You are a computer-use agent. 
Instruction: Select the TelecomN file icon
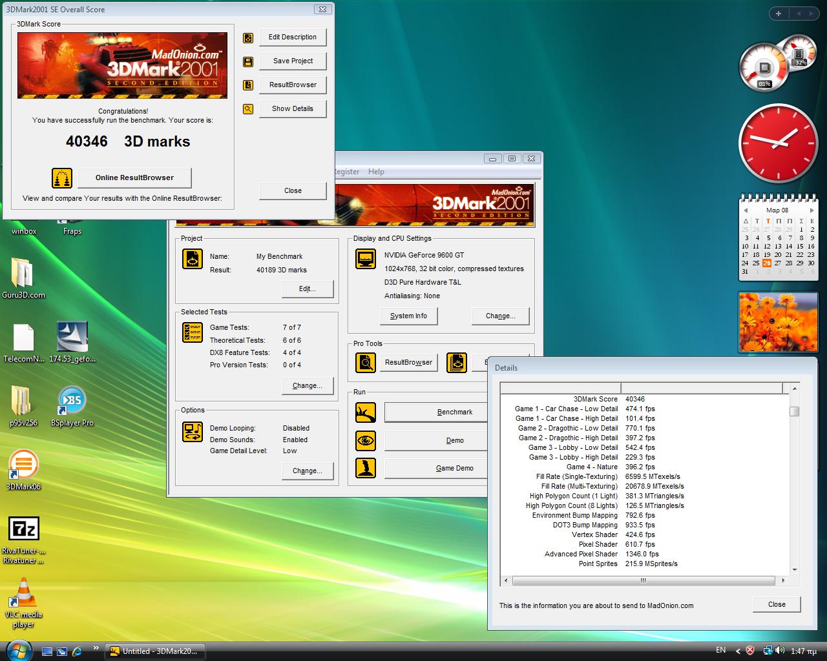point(23,343)
